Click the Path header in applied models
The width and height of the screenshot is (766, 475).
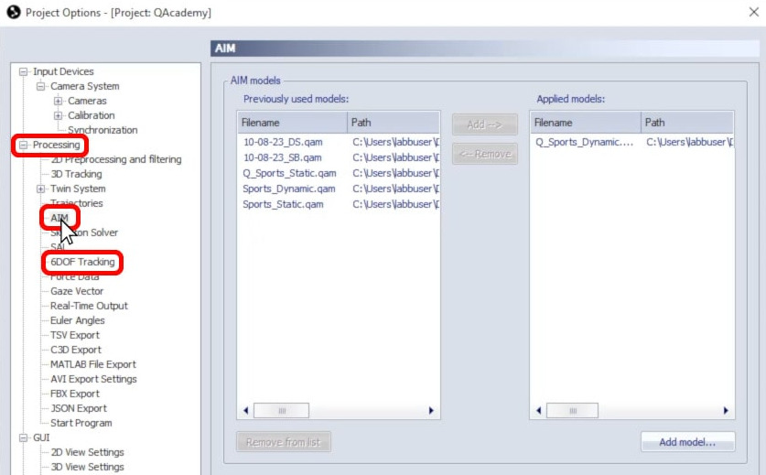pos(685,122)
